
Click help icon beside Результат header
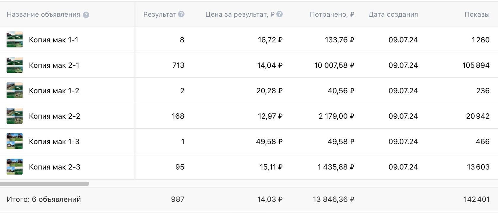(181, 14)
